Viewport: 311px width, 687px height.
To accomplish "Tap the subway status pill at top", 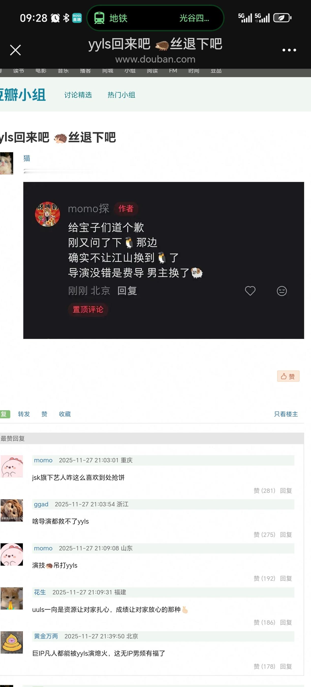I will [x=155, y=18].
